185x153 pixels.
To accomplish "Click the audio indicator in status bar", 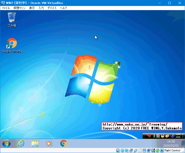I will point(127,150).
